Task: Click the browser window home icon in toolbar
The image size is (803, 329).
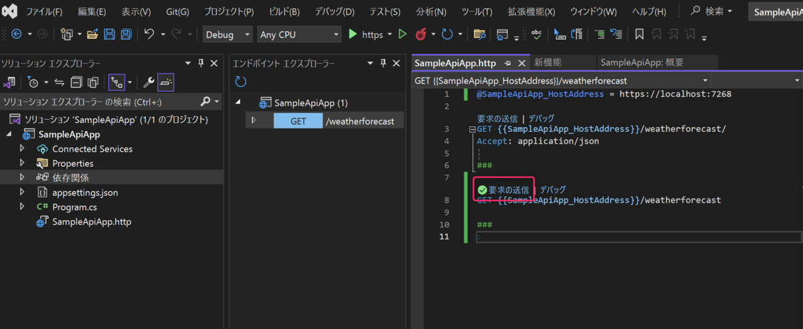Action: tap(503, 34)
